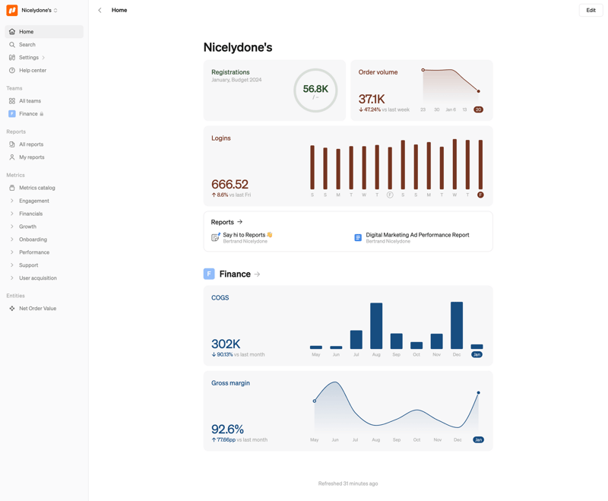
Task: Open My reports in the sidebar
Action: pos(30,157)
